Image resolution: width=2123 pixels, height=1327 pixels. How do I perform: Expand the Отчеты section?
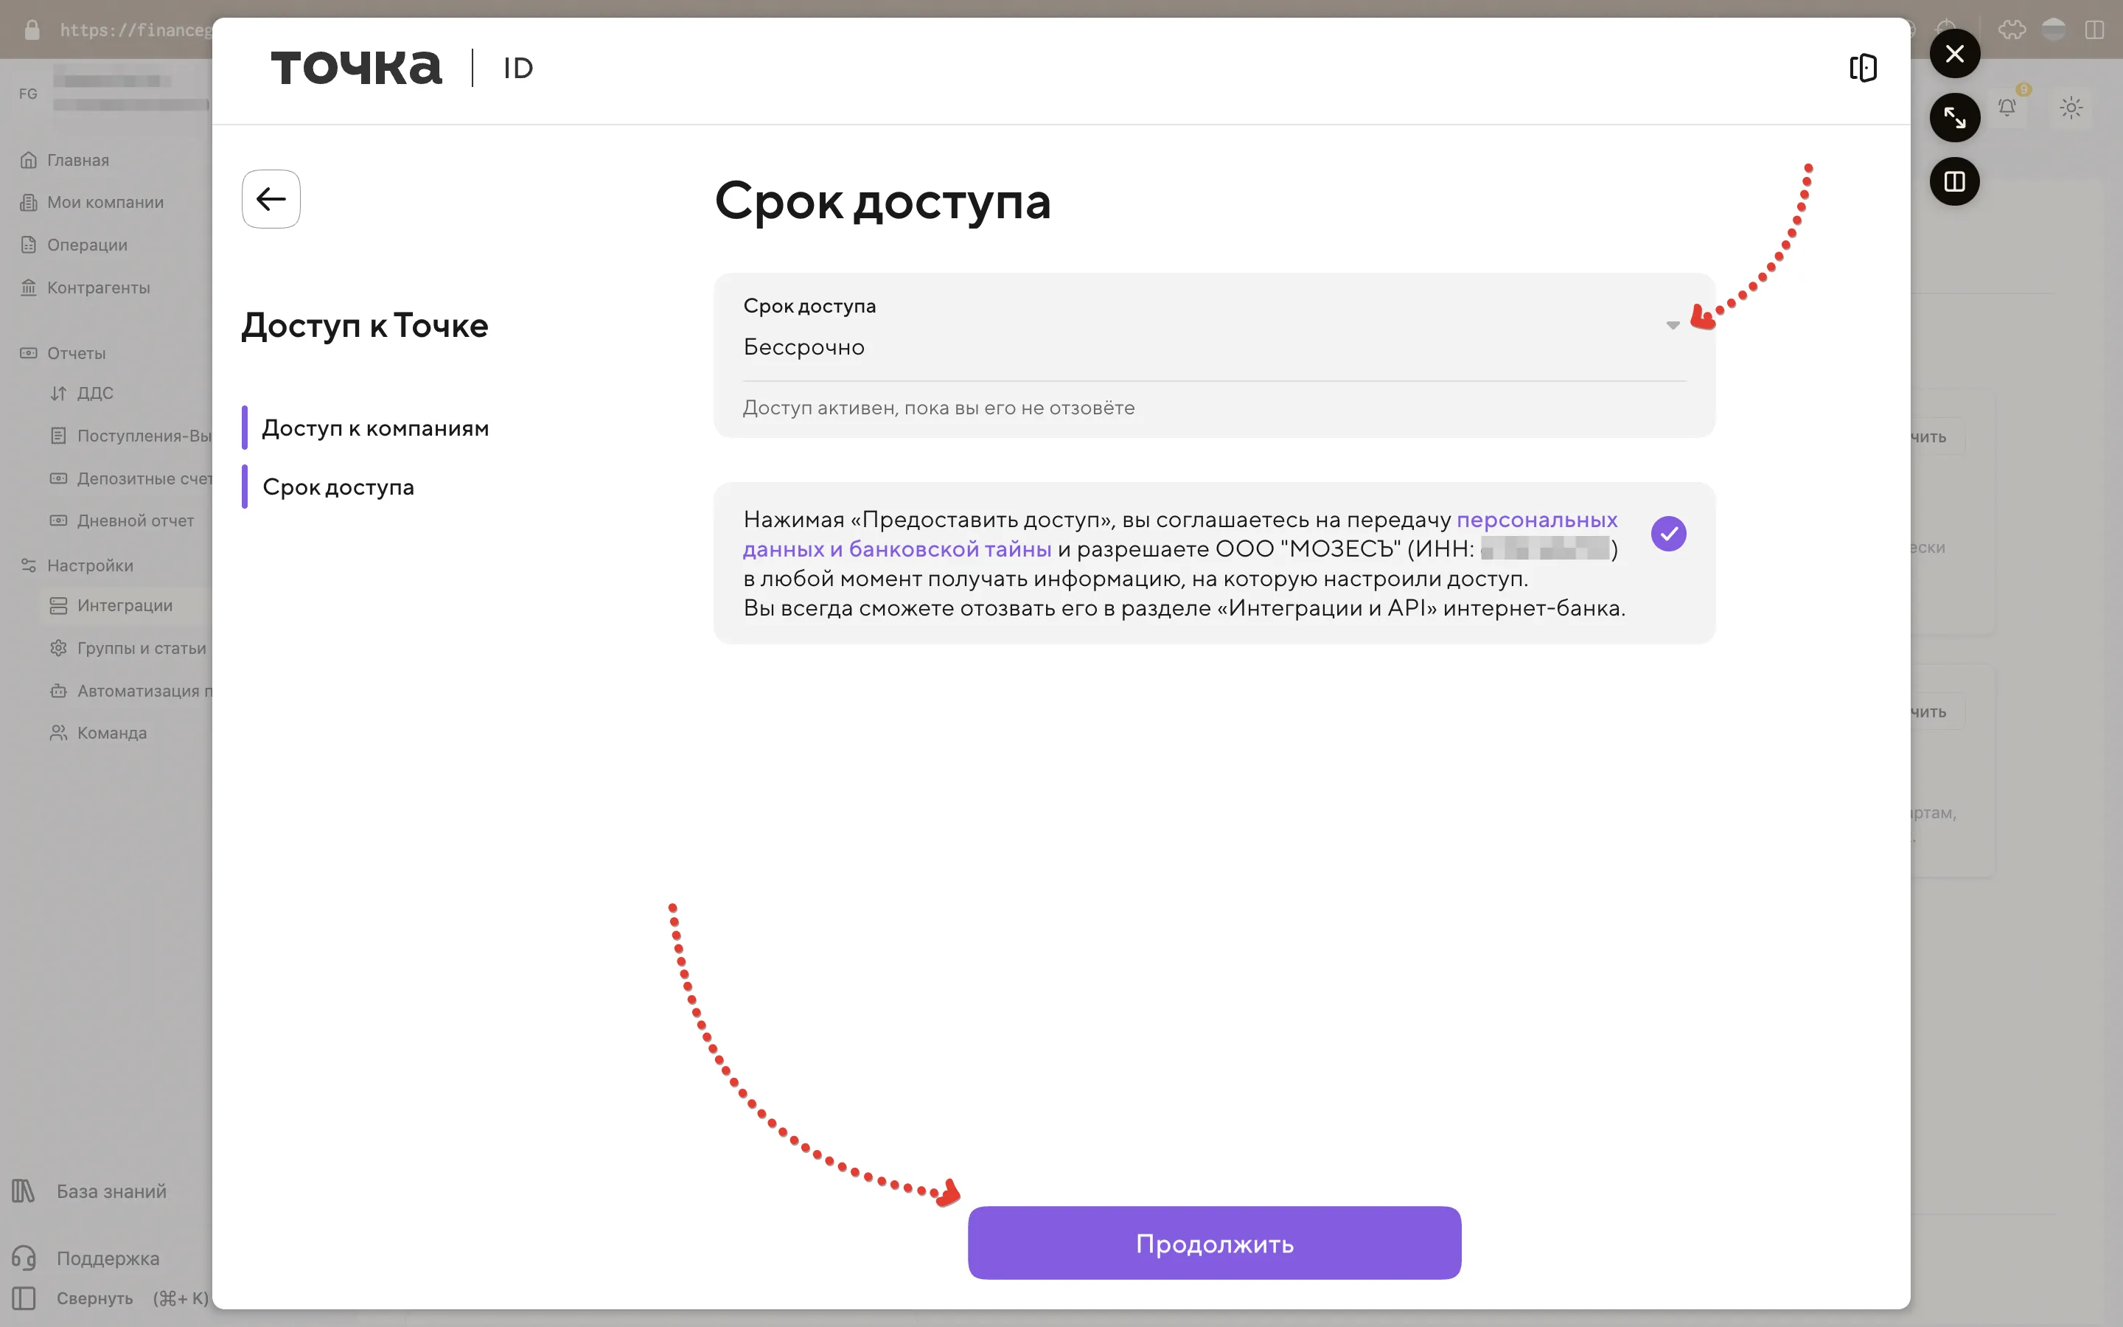click(x=77, y=353)
